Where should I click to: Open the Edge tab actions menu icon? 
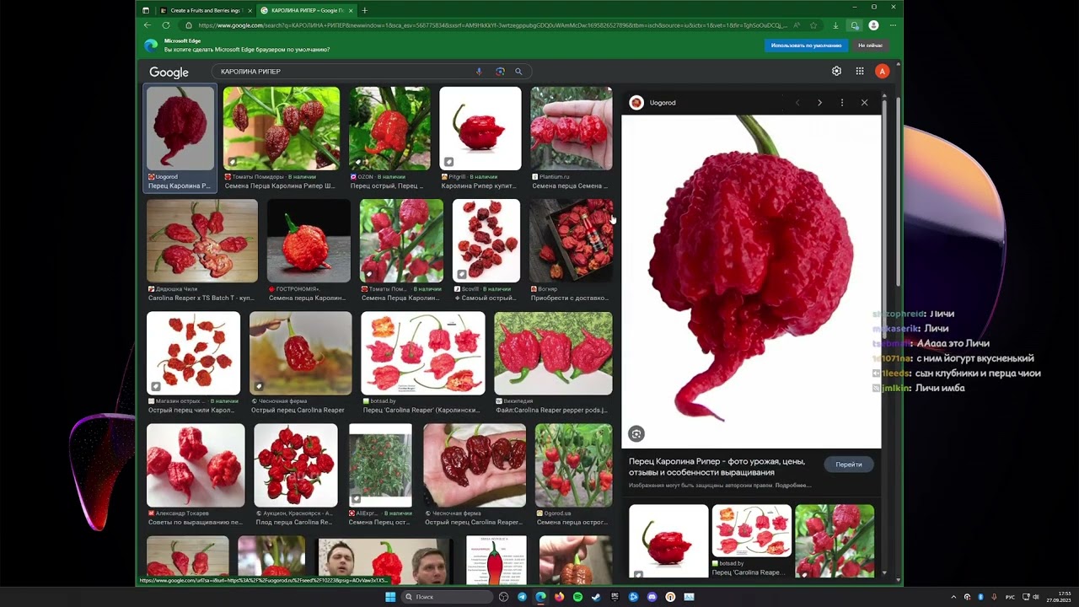point(146,10)
